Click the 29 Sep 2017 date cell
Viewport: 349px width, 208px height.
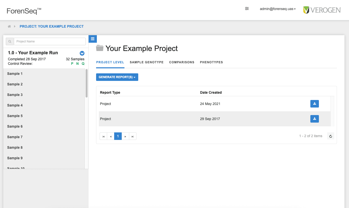[210, 119]
